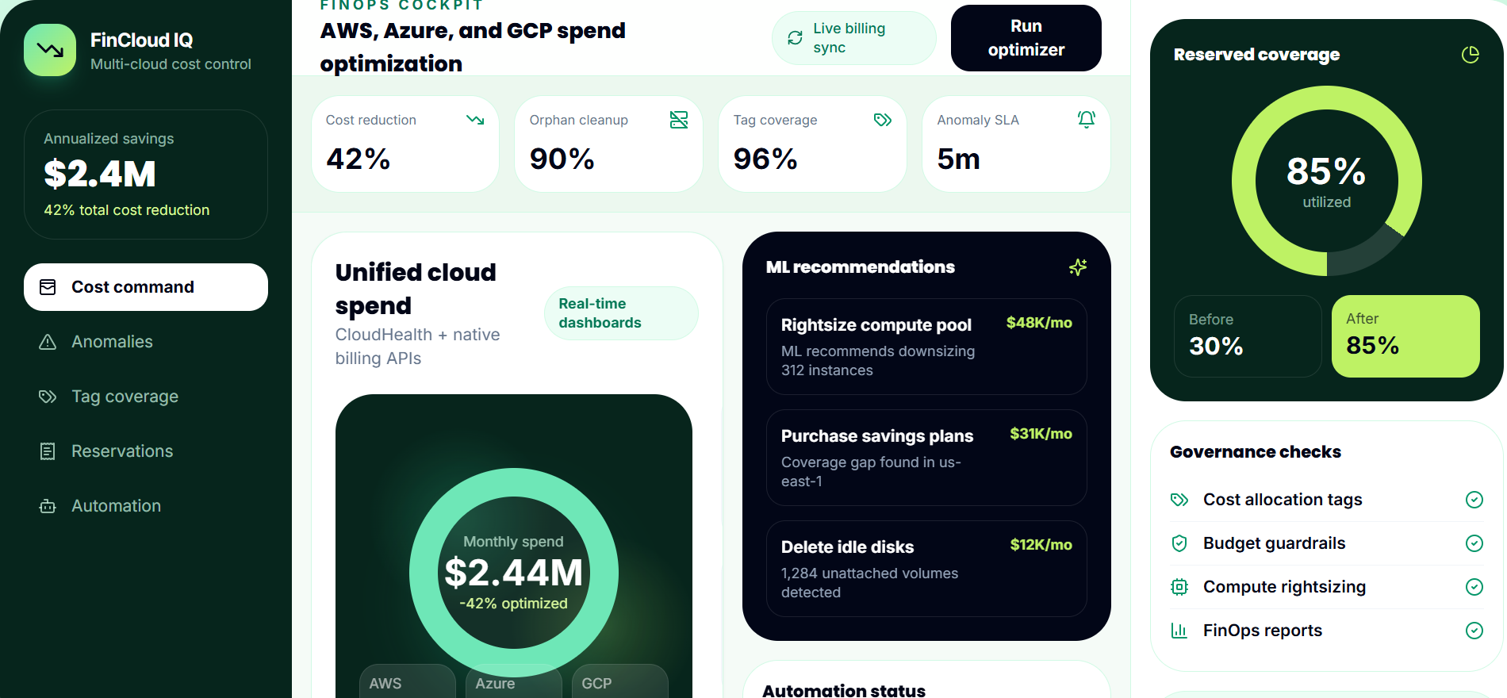1507x698 pixels.
Task: Click the Automation robot icon in sidebar
Action: click(x=48, y=506)
